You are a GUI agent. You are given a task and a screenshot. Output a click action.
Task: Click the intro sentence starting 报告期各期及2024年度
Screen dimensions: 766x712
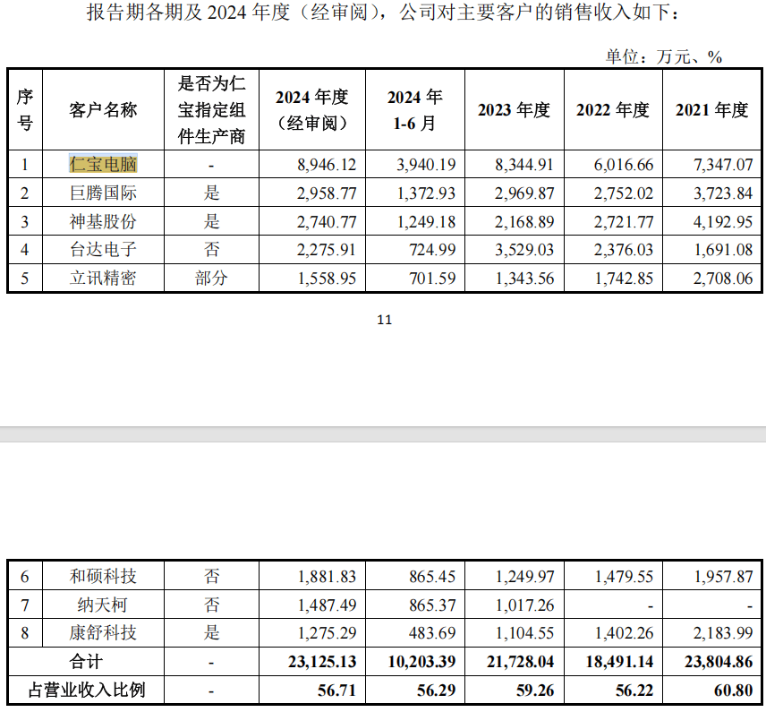pyautogui.click(x=384, y=13)
